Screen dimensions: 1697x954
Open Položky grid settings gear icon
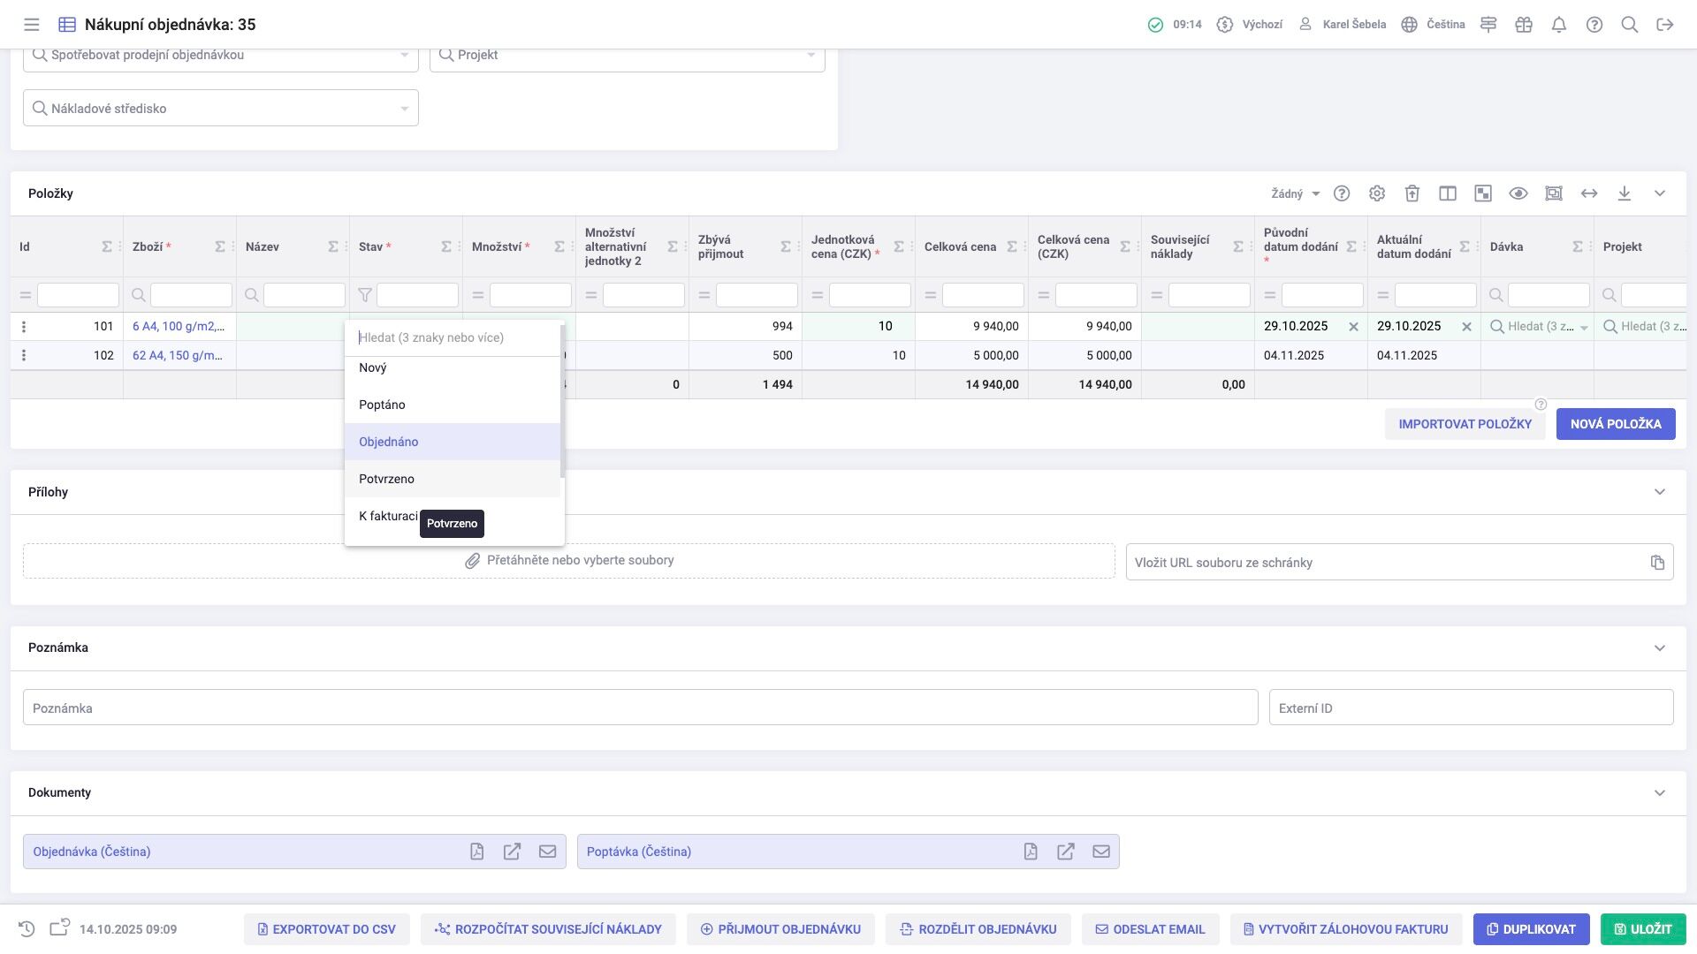tap(1377, 193)
